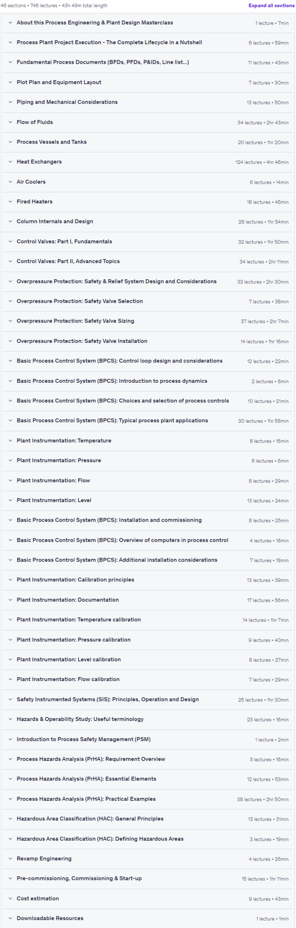Toggle chevron beside Plant Instrumentation: Pressure
296x928 pixels.
10,460
